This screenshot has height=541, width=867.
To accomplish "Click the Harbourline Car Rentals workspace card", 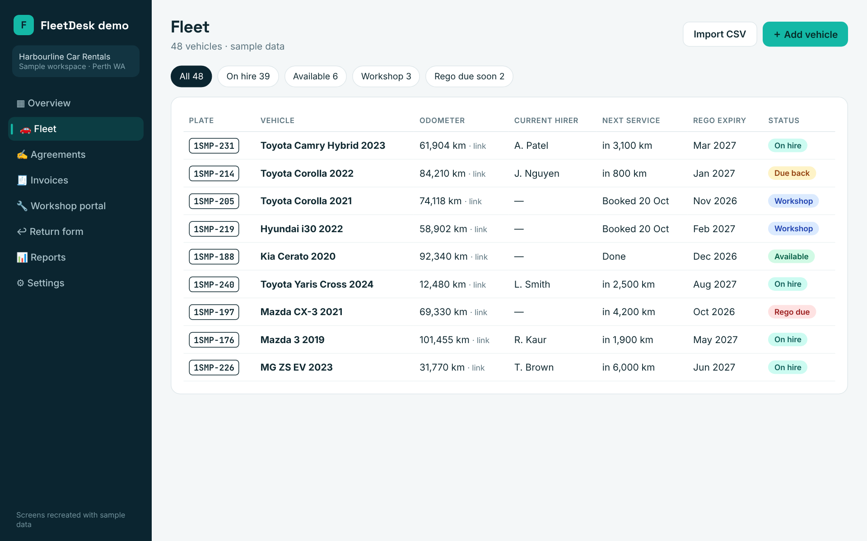I will pyautogui.click(x=76, y=61).
